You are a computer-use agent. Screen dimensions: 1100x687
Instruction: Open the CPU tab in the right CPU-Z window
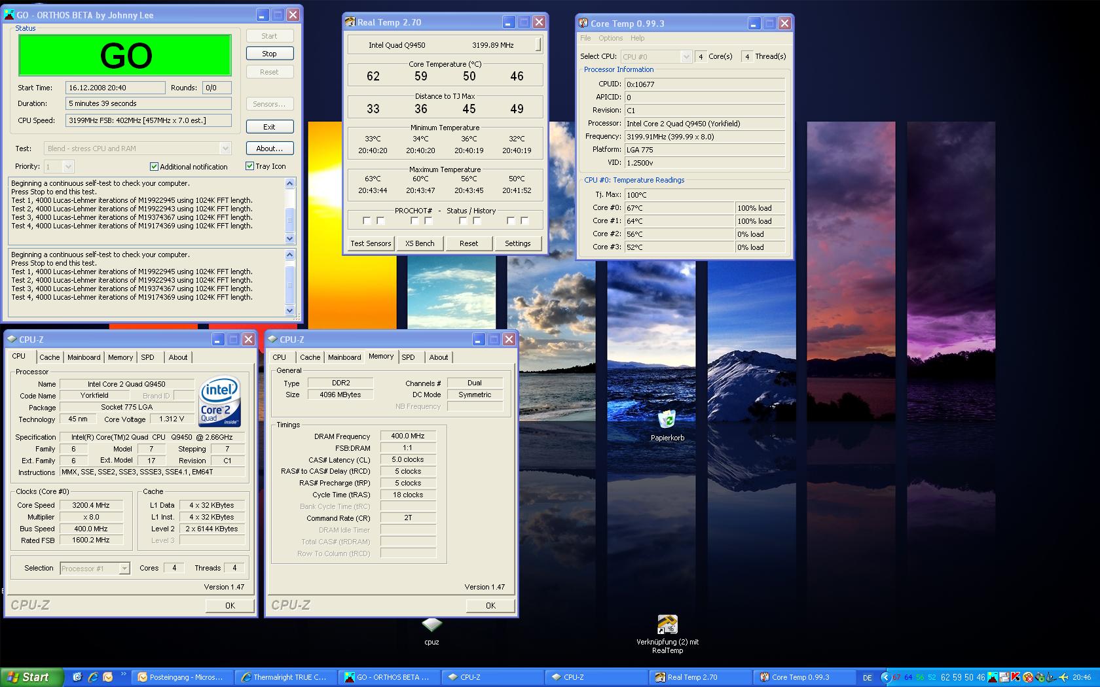280,357
